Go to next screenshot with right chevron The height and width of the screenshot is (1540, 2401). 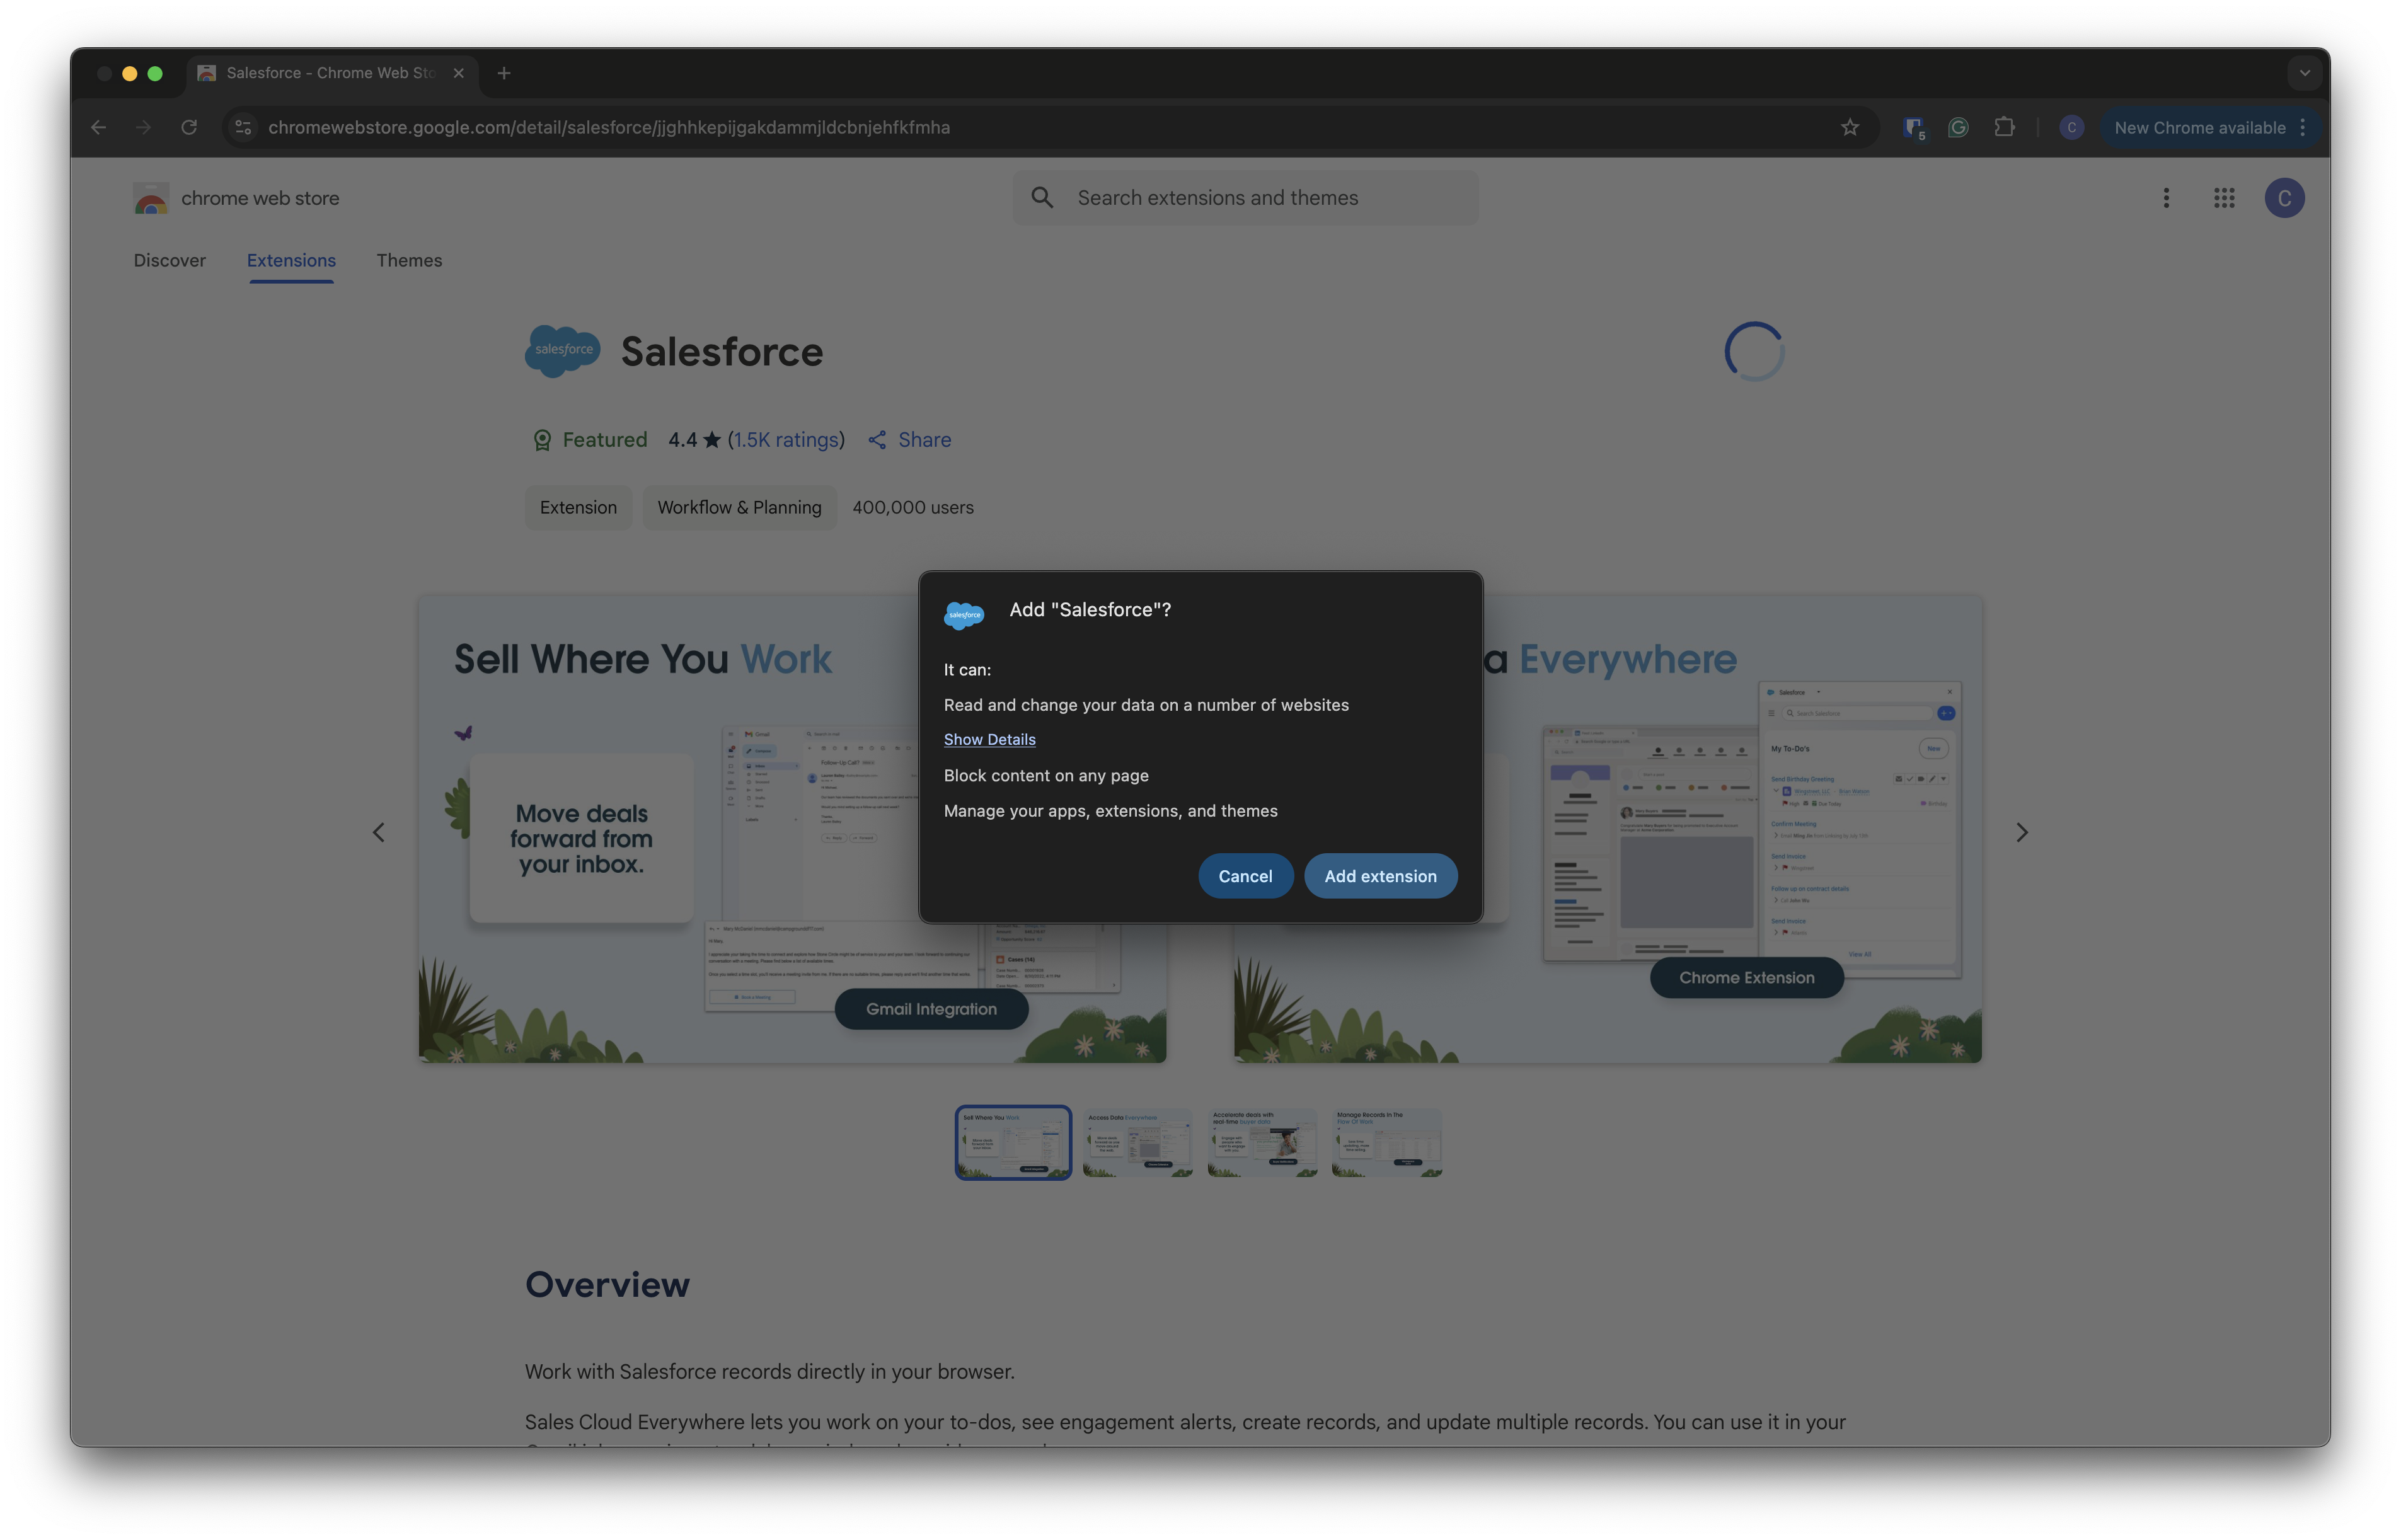(x=2021, y=832)
